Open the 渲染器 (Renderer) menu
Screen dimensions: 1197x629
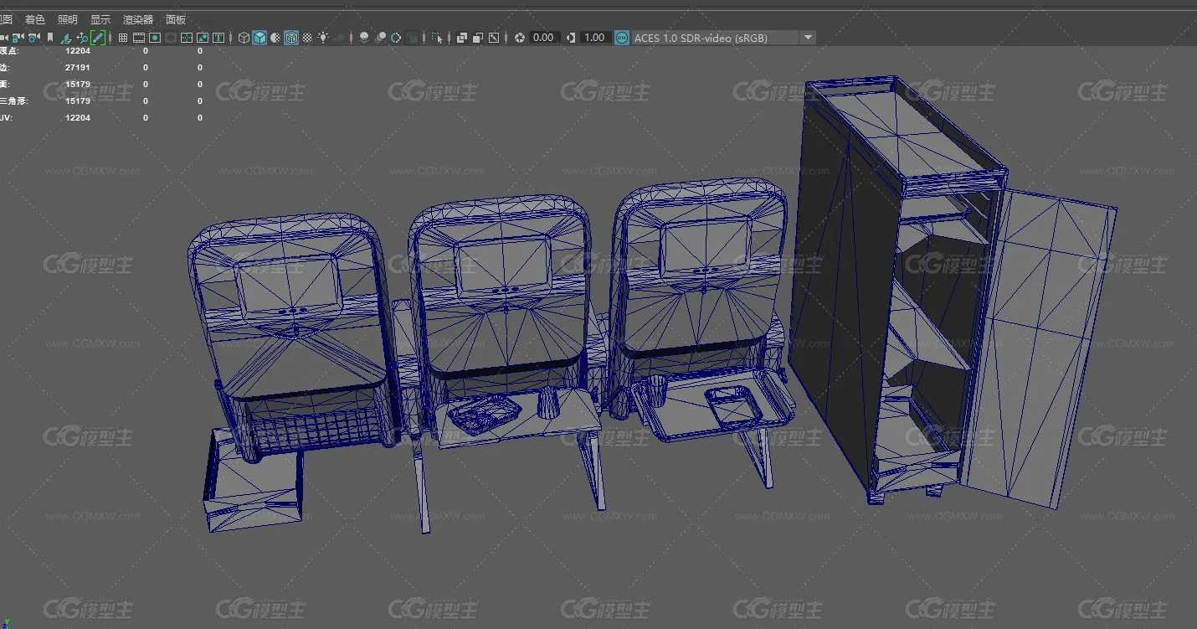pyautogui.click(x=138, y=19)
